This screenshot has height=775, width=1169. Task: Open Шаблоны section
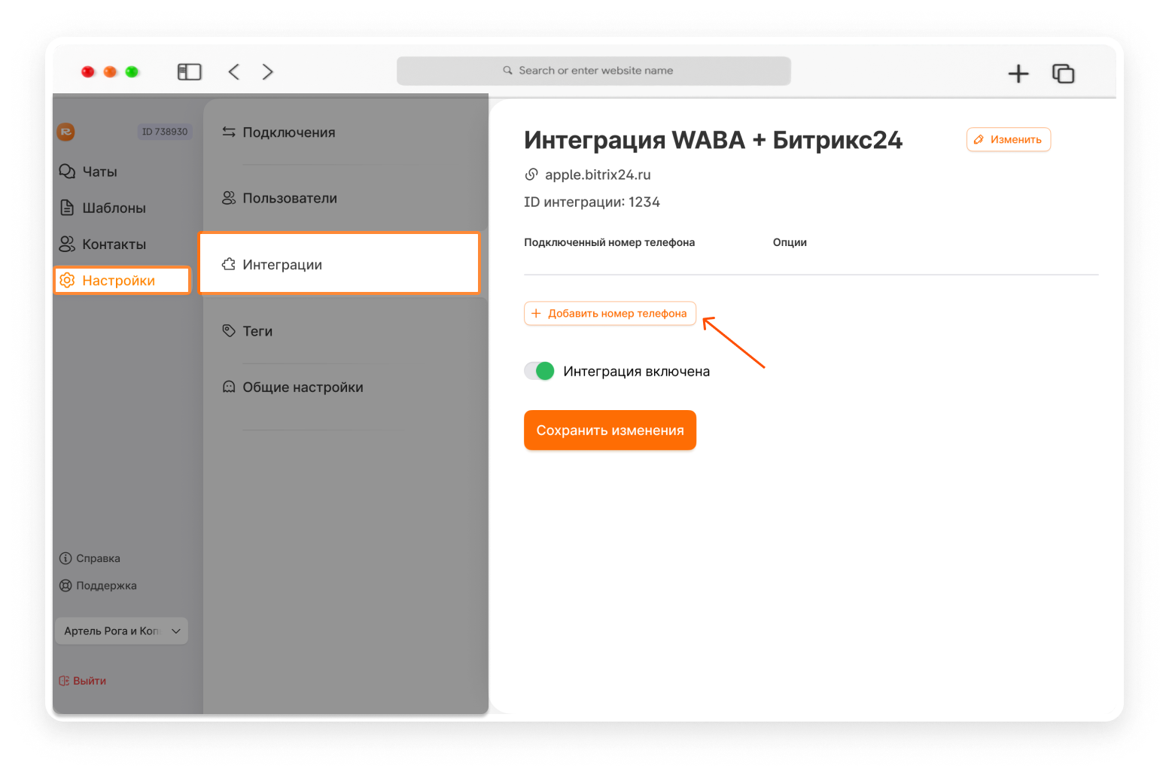pos(103,208)
